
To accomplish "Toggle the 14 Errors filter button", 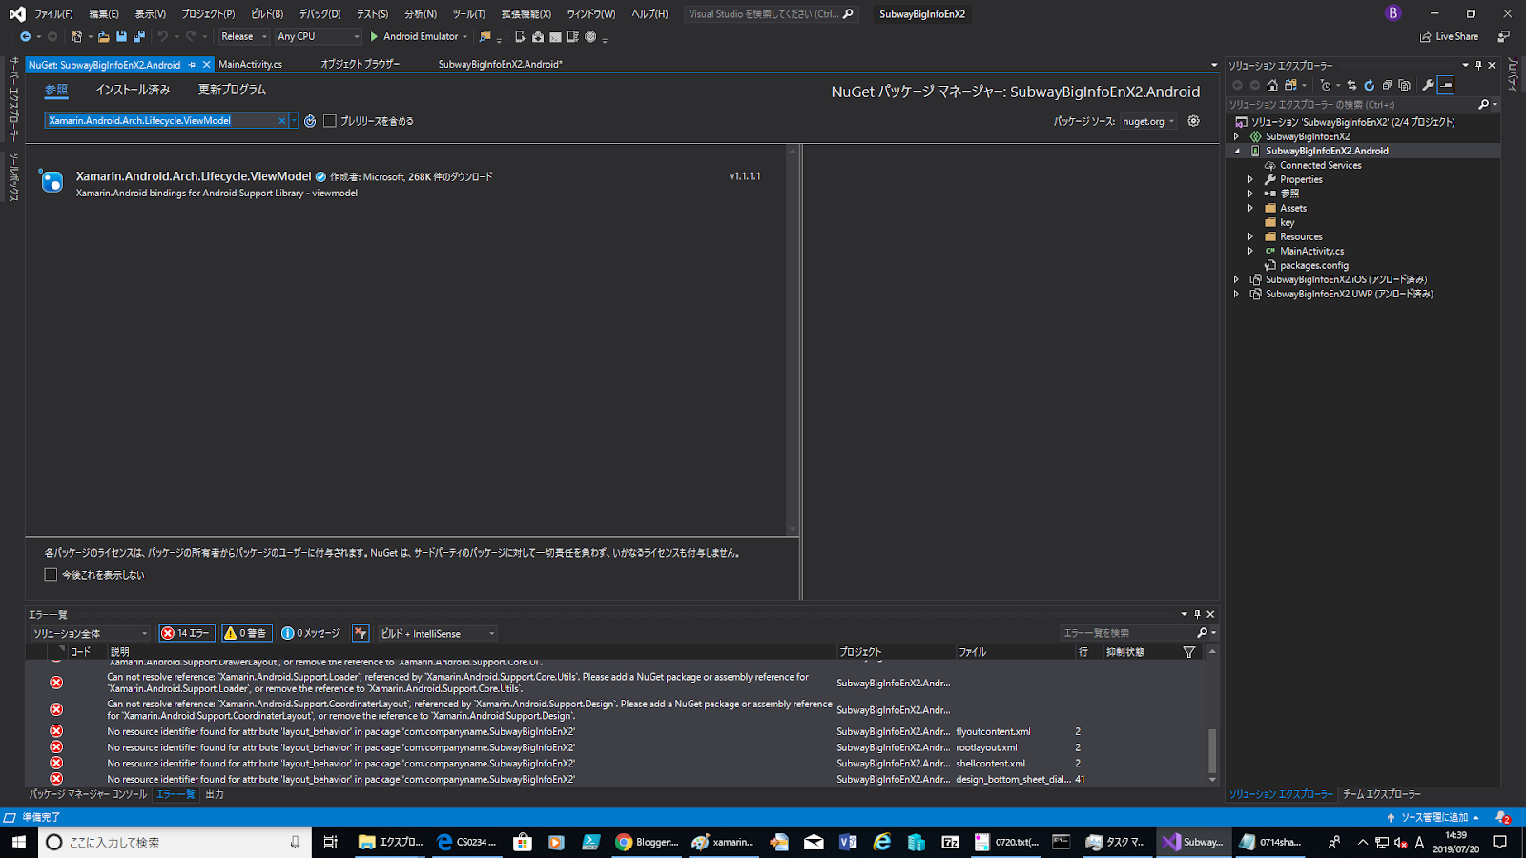I will 187,633.
